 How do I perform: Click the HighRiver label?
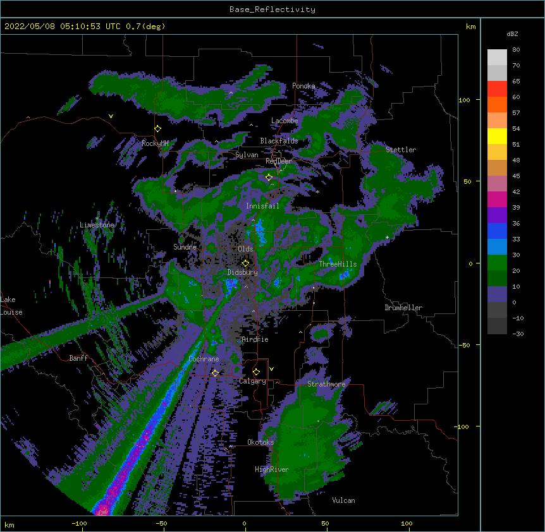[x=272, y=469]
